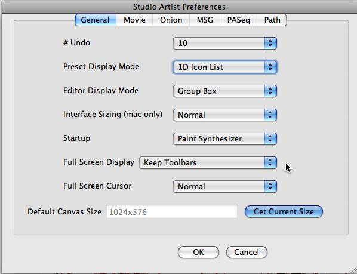
Task: Click the window resize grip corner
Action: click(352, 269)
